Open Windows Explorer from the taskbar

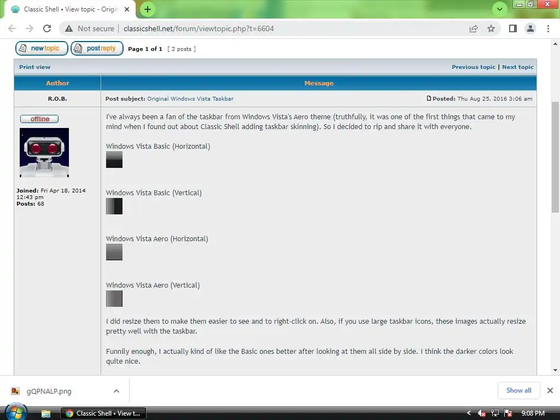click(46, 413)
